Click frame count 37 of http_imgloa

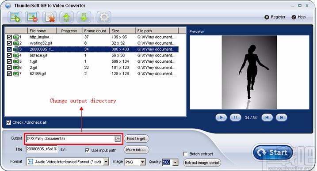pos(86,37)
